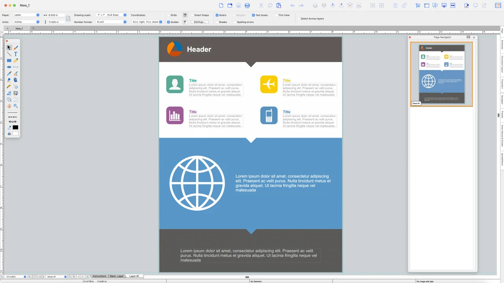Screen dimensions: 504x283
Task: Activate the Hand pan tool
Action: tap(9, 106)
